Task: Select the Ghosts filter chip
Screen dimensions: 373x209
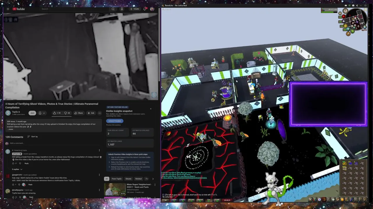Action: click(x=129, y=179)
